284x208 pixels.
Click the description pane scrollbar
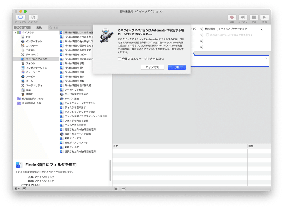[110, 170]
